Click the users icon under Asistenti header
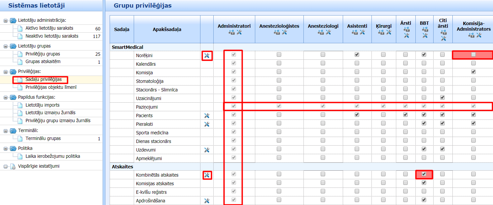 (x=355, y=32)
